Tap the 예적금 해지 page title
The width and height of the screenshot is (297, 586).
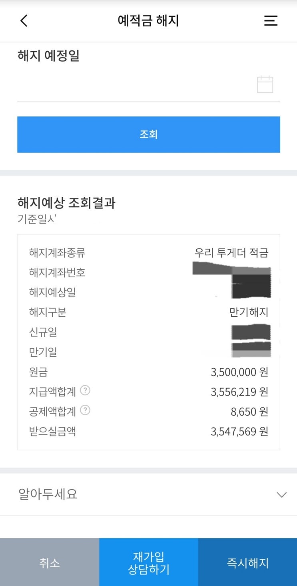[x=148, y=21]
